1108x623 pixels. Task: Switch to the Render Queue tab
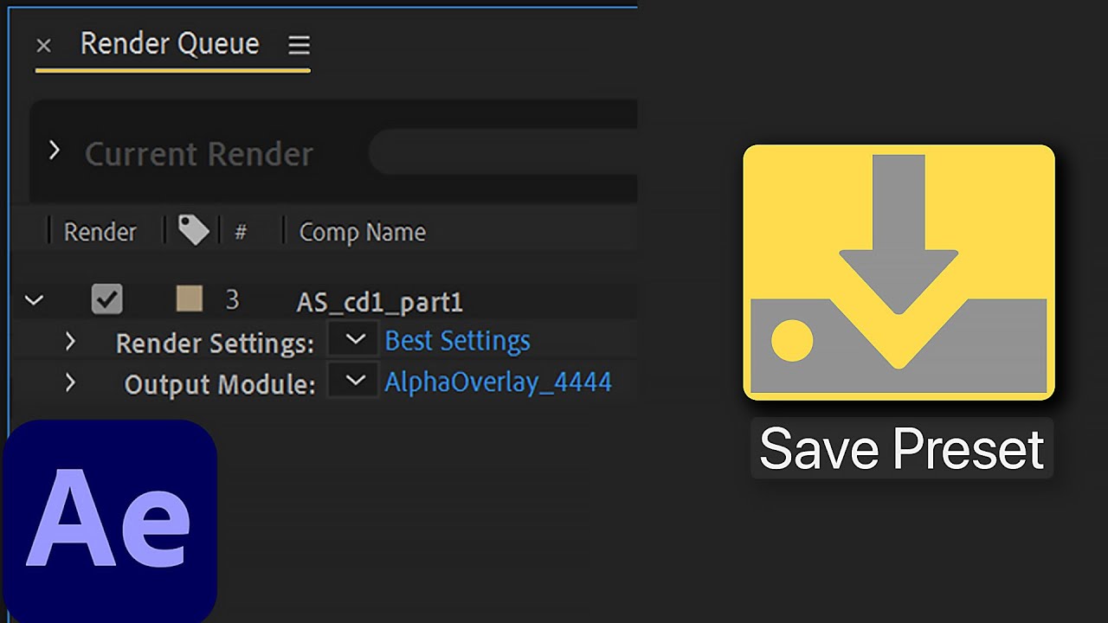pos(170,44)
